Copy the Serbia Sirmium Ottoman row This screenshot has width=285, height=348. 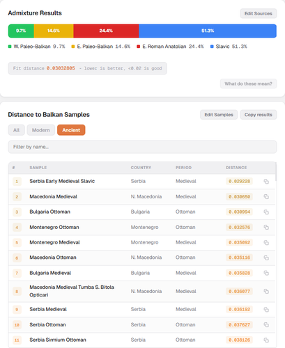266,340
